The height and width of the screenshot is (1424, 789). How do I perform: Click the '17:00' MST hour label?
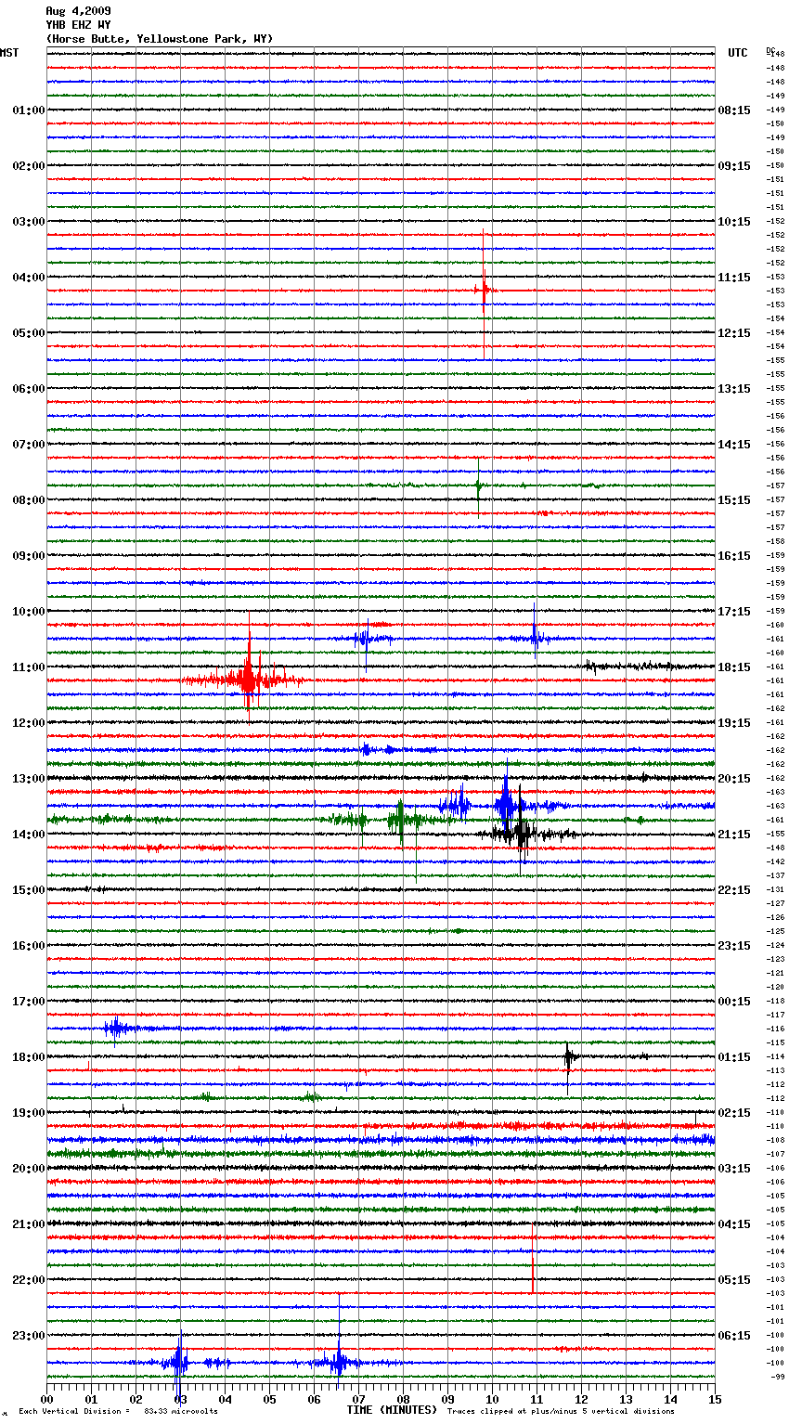click(28, 1002)
